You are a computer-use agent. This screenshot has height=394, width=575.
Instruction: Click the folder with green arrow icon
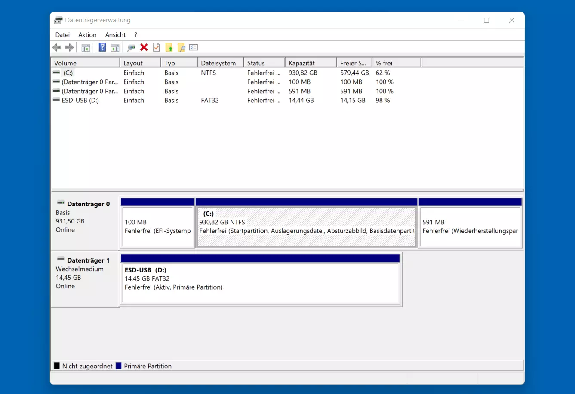(169, 47)
